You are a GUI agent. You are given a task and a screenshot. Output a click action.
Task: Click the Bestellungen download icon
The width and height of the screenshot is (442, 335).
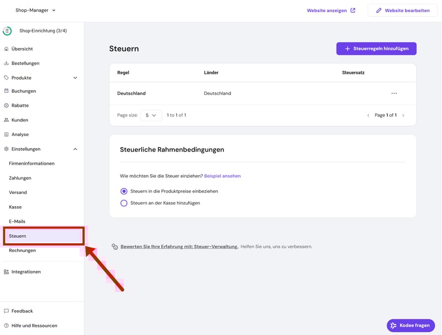[7, 63]
